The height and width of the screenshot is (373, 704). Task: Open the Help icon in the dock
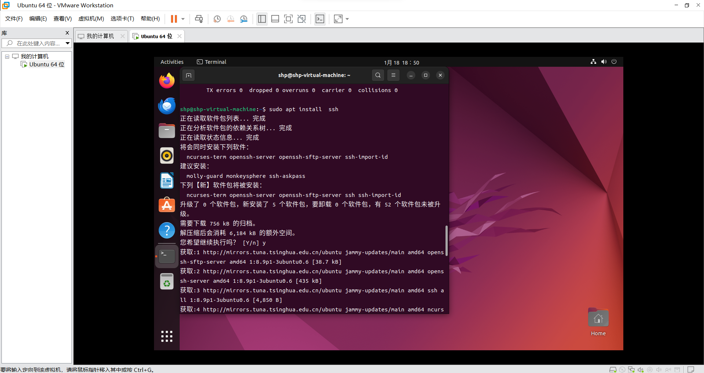point(167,230)
